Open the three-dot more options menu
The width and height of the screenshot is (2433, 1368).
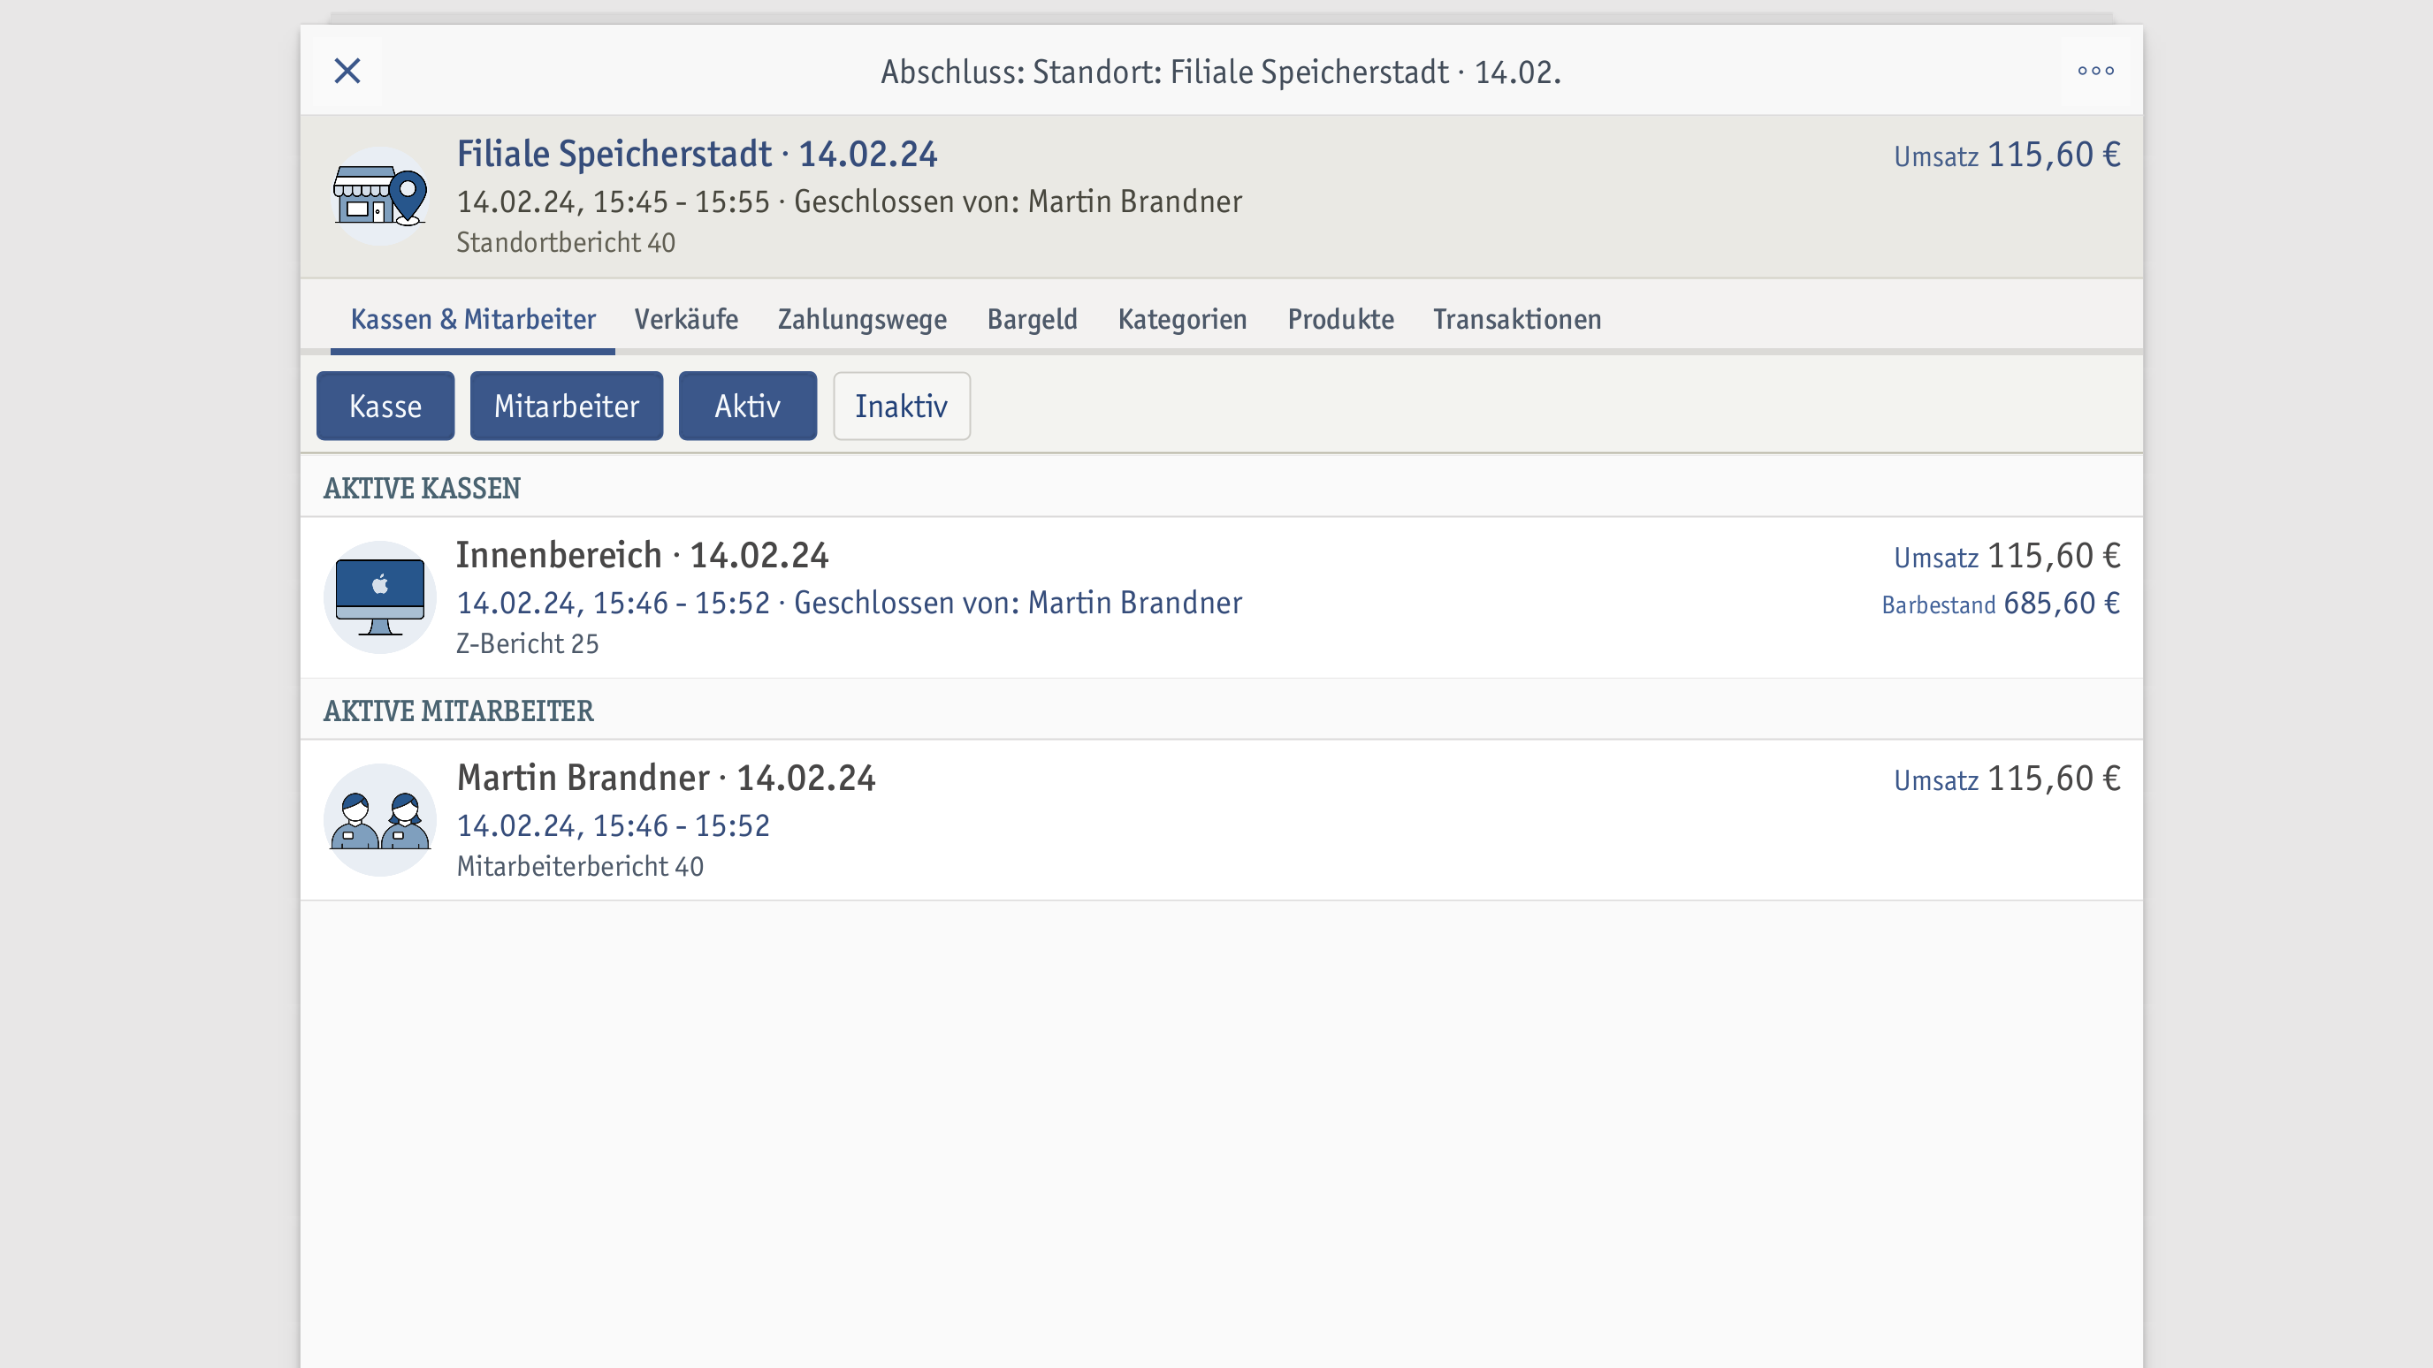(x=2095, y=71)
